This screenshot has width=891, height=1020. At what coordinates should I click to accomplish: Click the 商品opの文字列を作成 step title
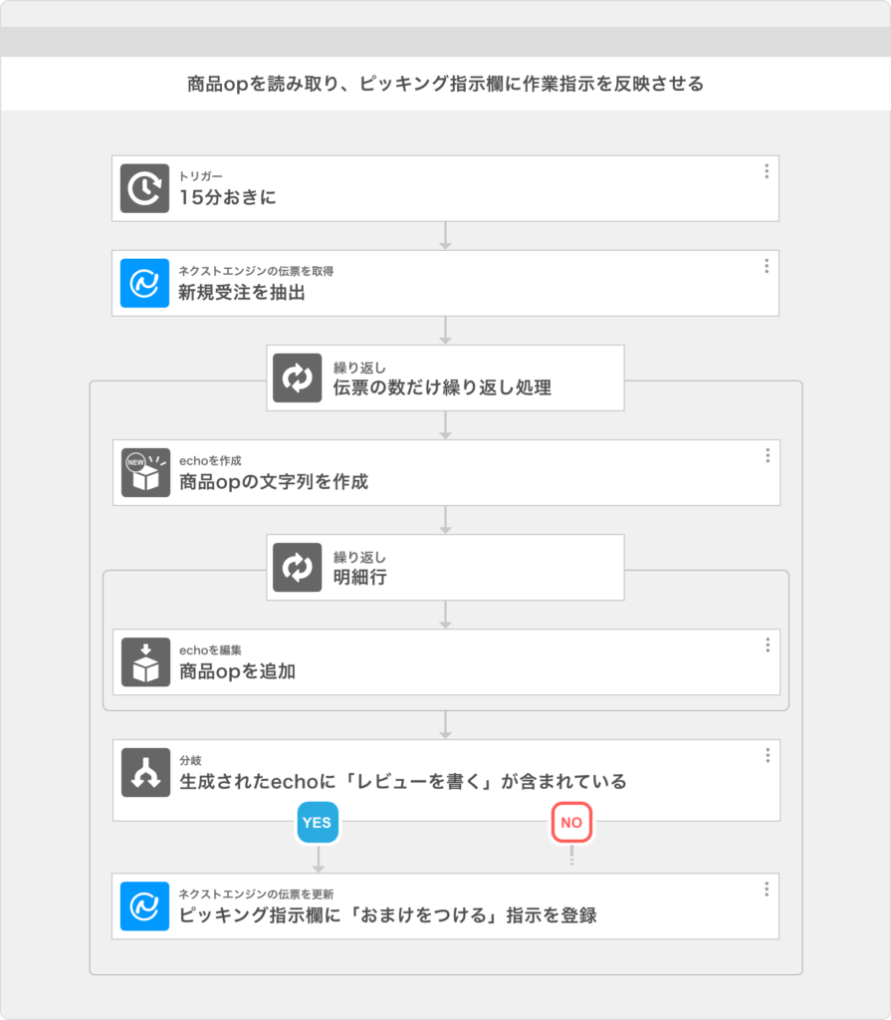(x=274, y=482)
